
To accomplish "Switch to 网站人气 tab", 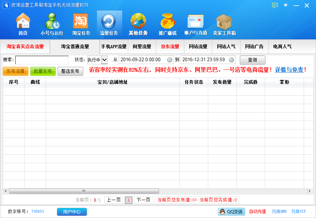I will 226,47.
